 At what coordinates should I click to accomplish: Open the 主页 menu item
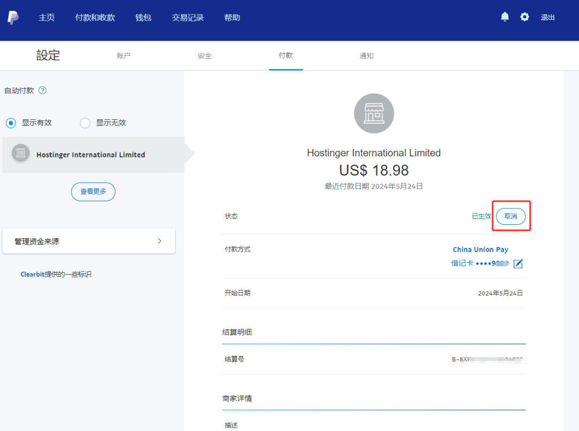point(47,18)
